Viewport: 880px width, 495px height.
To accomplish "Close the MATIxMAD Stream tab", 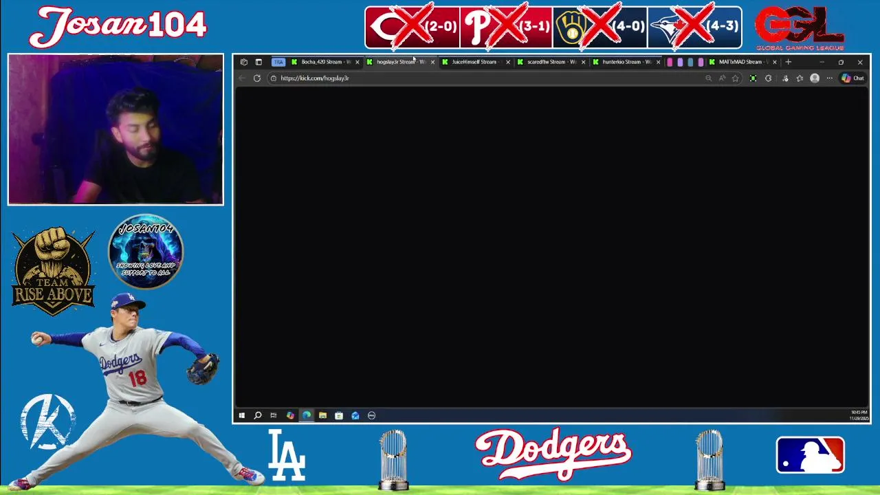I will (x=775, y=62).
